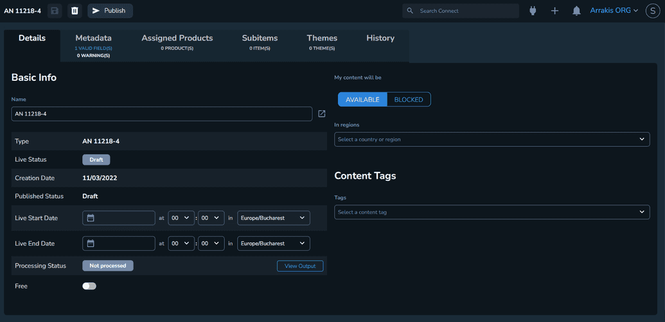Switch to the Metadata tab
This screenshot has height=322, width=665.
click(93, 45)
